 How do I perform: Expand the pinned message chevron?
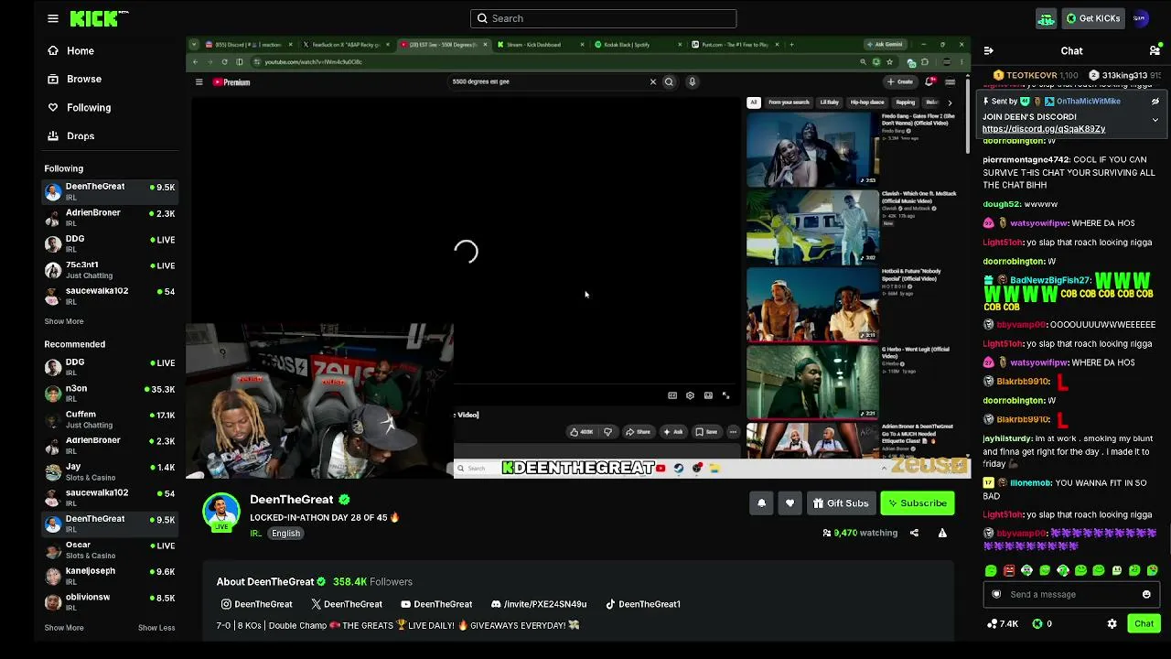(x=1155, y=120)
